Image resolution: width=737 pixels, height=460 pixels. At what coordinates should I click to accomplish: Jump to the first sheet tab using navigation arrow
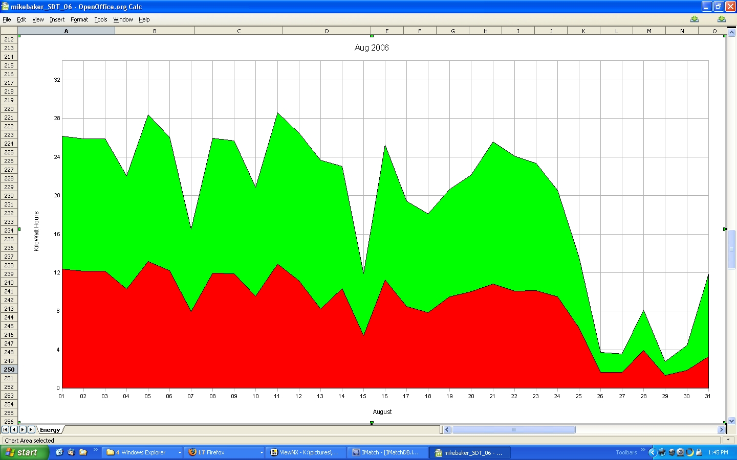(5, 430)
